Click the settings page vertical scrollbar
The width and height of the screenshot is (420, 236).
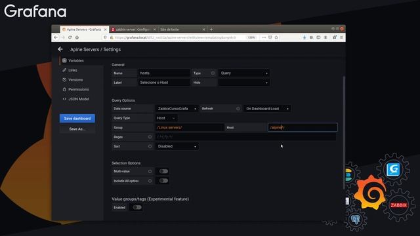pyautogui.click(x=344, y=132)
